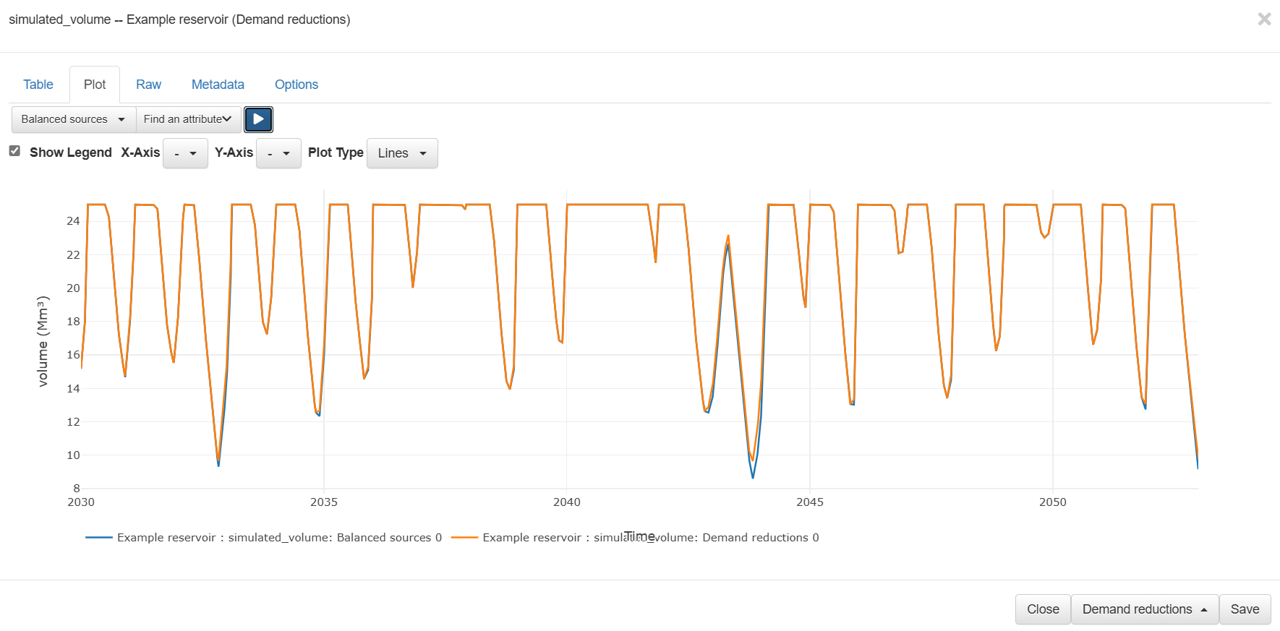Click the Save button
Image resolution: width=1280 pixels, height=631 pixels.
click(1245, 609)
